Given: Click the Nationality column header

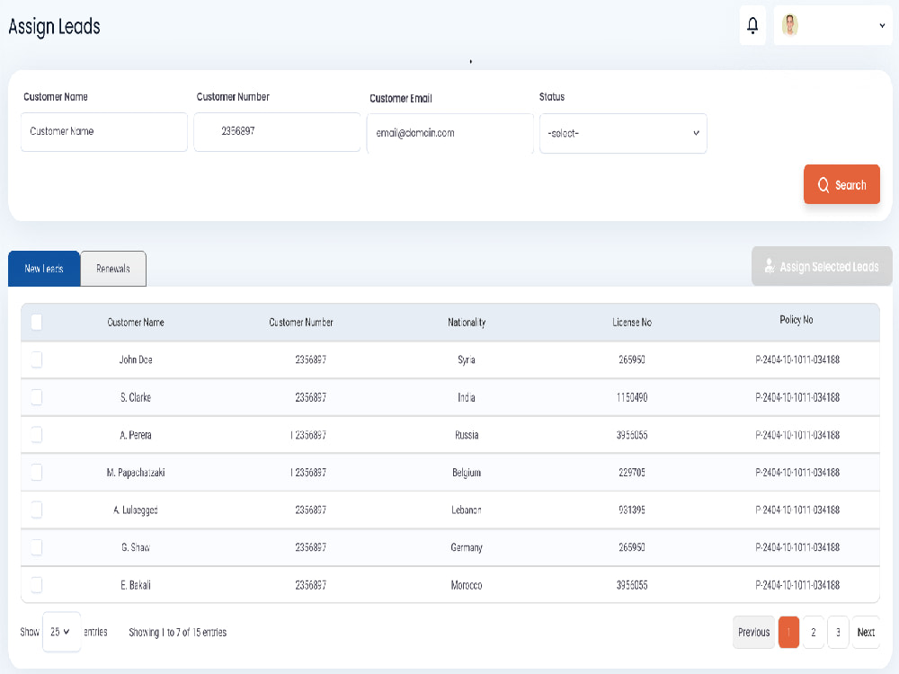Looking at the screenshot, I should 467,322.
